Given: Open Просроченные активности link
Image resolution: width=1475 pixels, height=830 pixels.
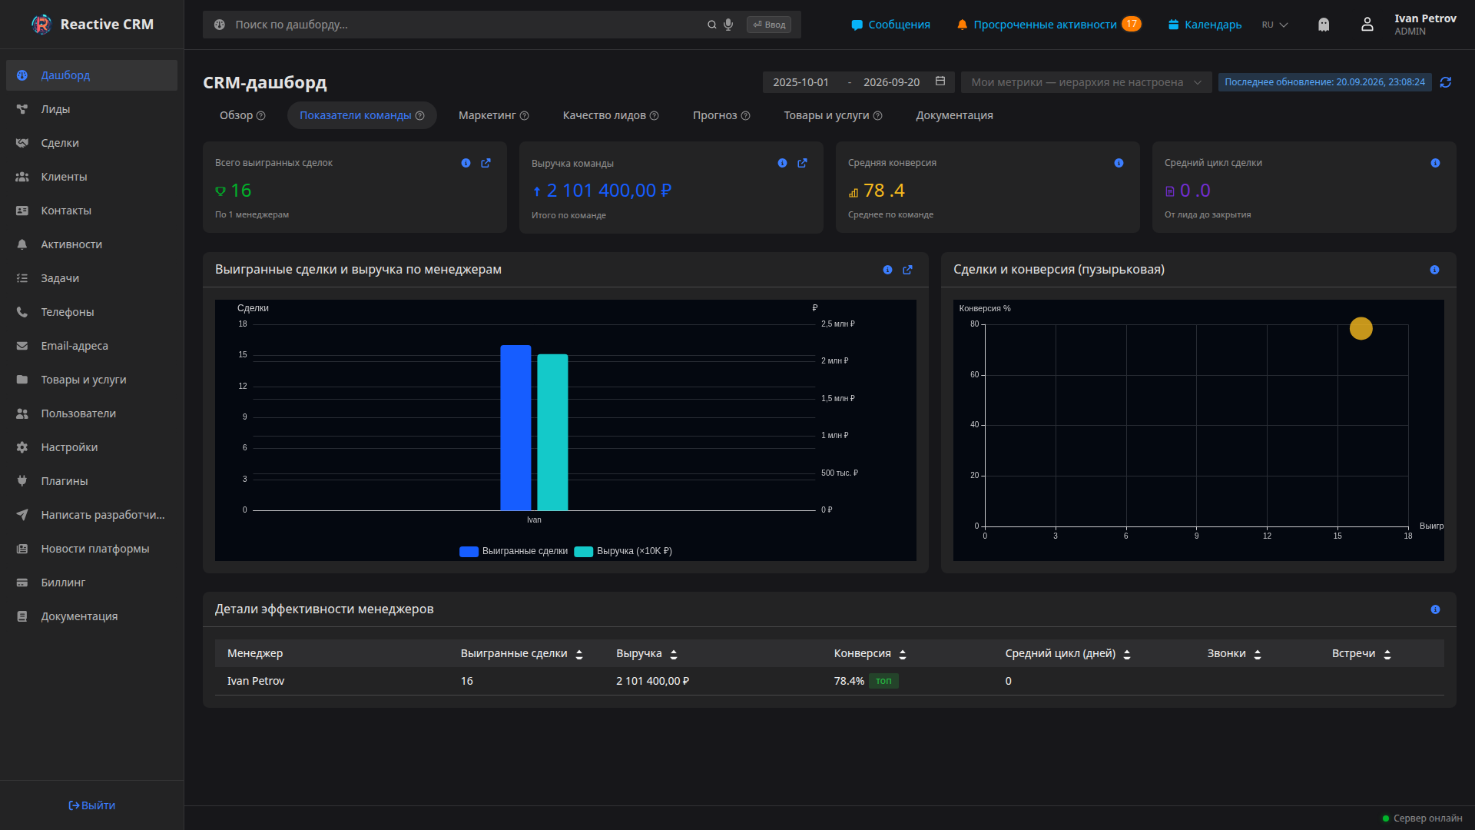Looking at the screenshot, I should pos(1049,25).
